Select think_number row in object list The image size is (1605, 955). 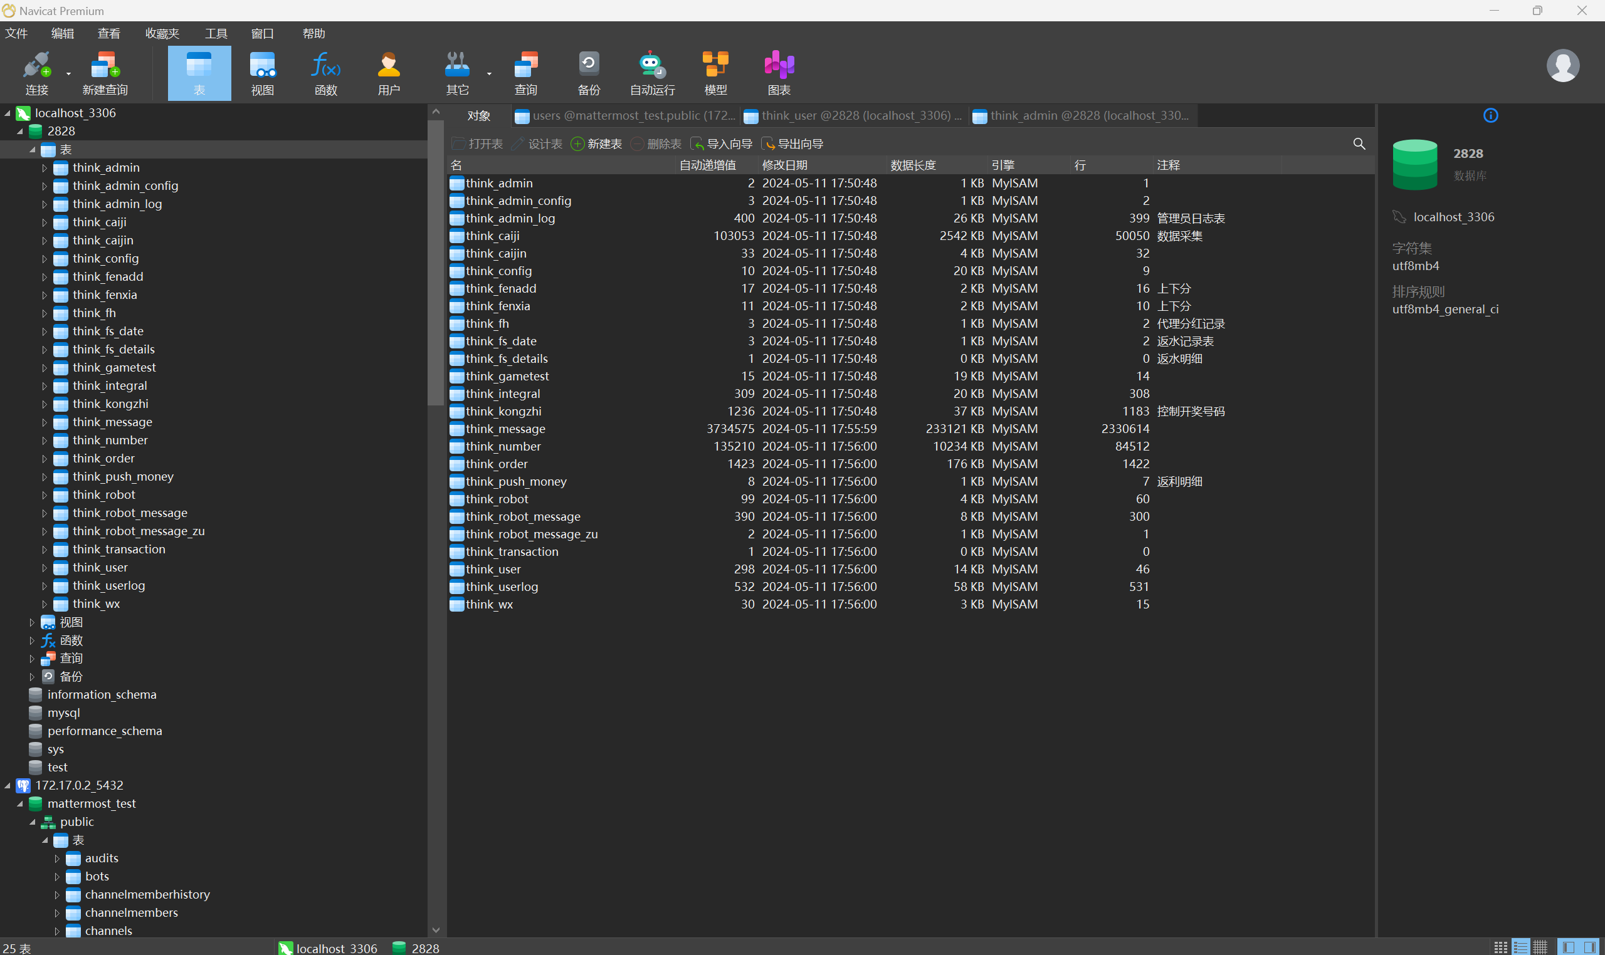(x=910, y=447)
